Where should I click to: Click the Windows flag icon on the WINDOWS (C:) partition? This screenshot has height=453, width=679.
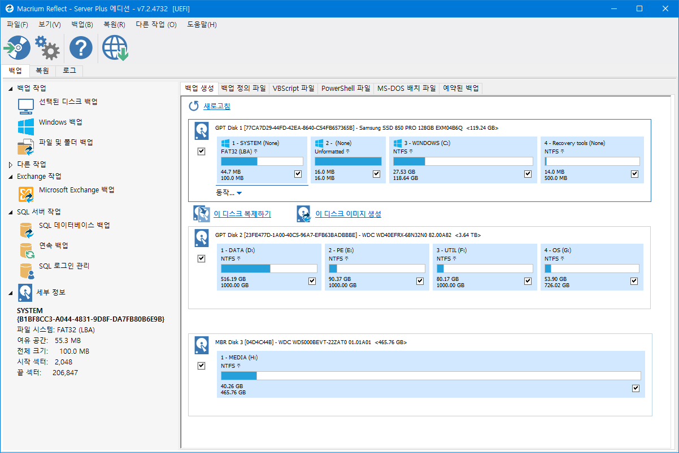[x=398, y=143]
